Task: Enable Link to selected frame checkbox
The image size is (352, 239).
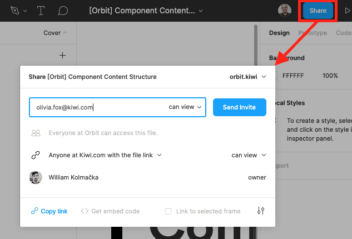Action: pyautogui.click(x=168, y=211)
